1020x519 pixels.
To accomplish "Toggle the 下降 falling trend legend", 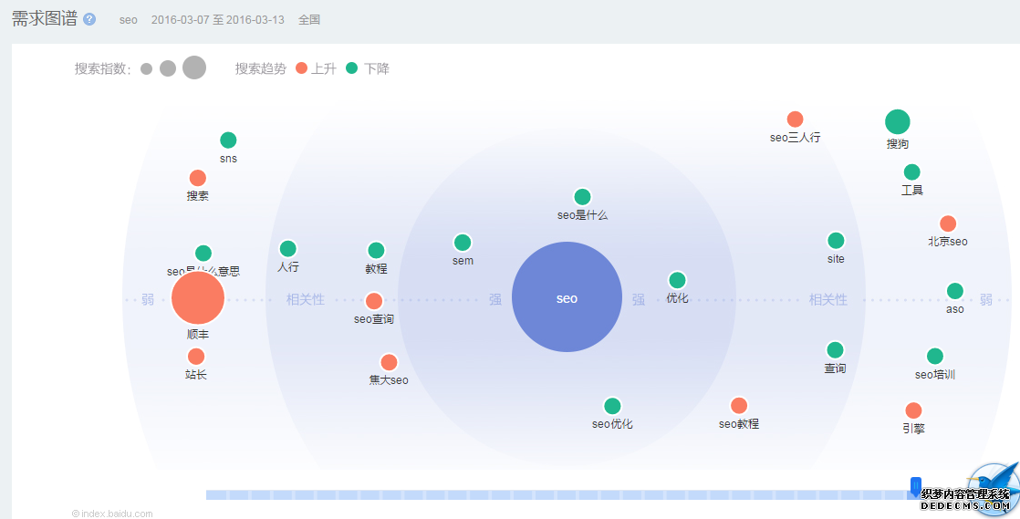I will click(x=368, y=68).
